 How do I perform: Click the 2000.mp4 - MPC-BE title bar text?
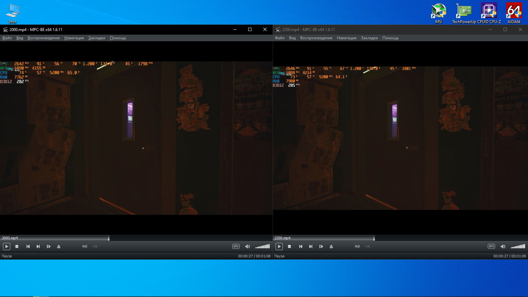point(36,29)
